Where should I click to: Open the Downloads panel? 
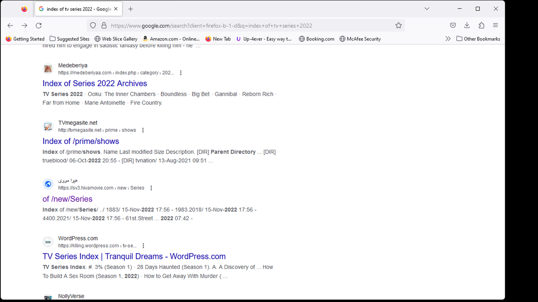[x=467, y=26]
